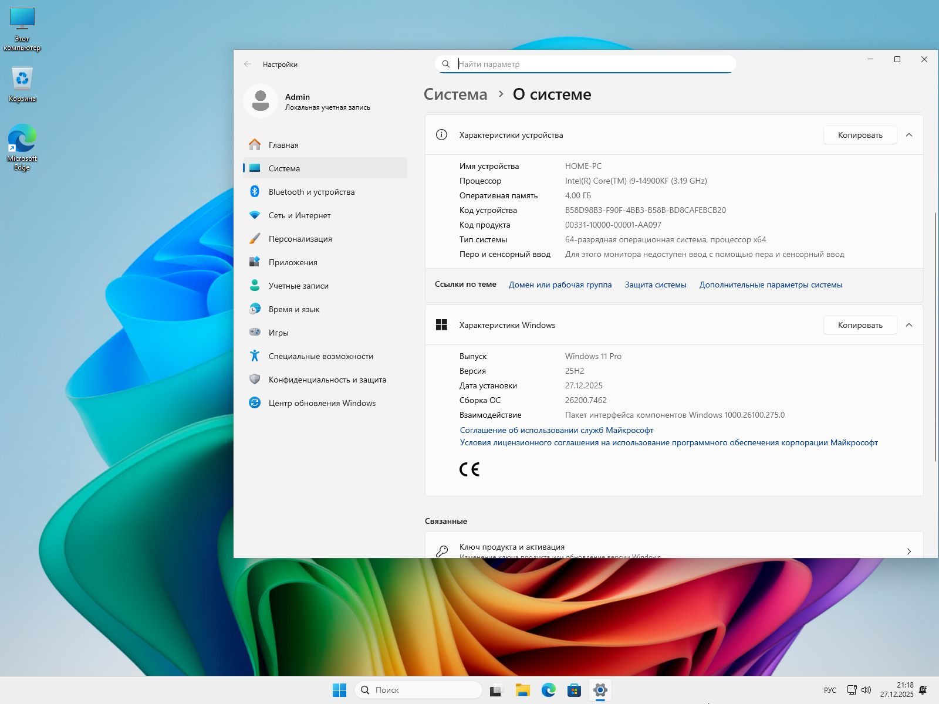Click the back arrow in Settings
This screenshot has height=704, width=939.
click(x=248, y=64)
